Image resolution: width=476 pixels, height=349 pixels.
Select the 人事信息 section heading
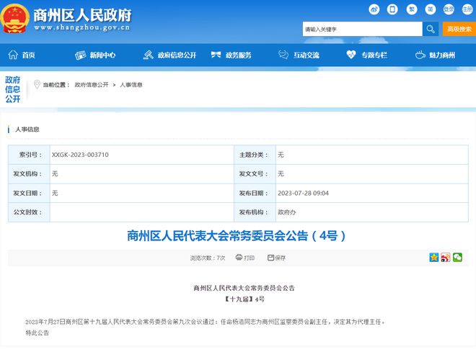(x=27, y=130)
